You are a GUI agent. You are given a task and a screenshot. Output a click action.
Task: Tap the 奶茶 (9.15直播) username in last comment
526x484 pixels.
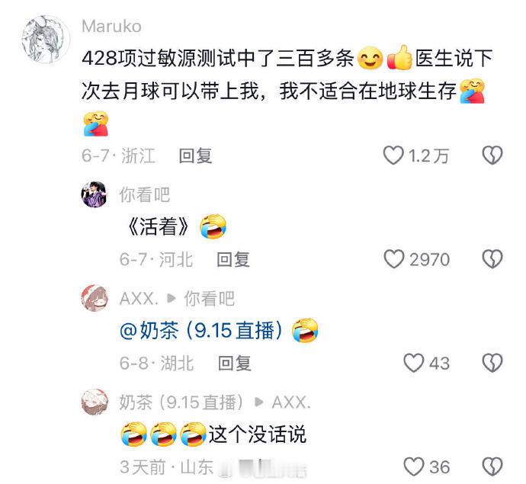(181, 402)
